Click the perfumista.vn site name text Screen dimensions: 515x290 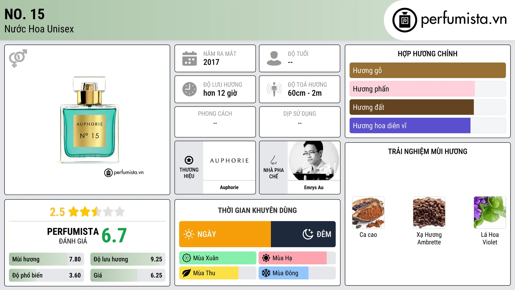(x=464, y=19)
